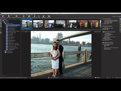Image resolution: width=121 pixels, height=91 pixels.
Task: Collapse the Photograph Properties section
Action: (102, 32)
